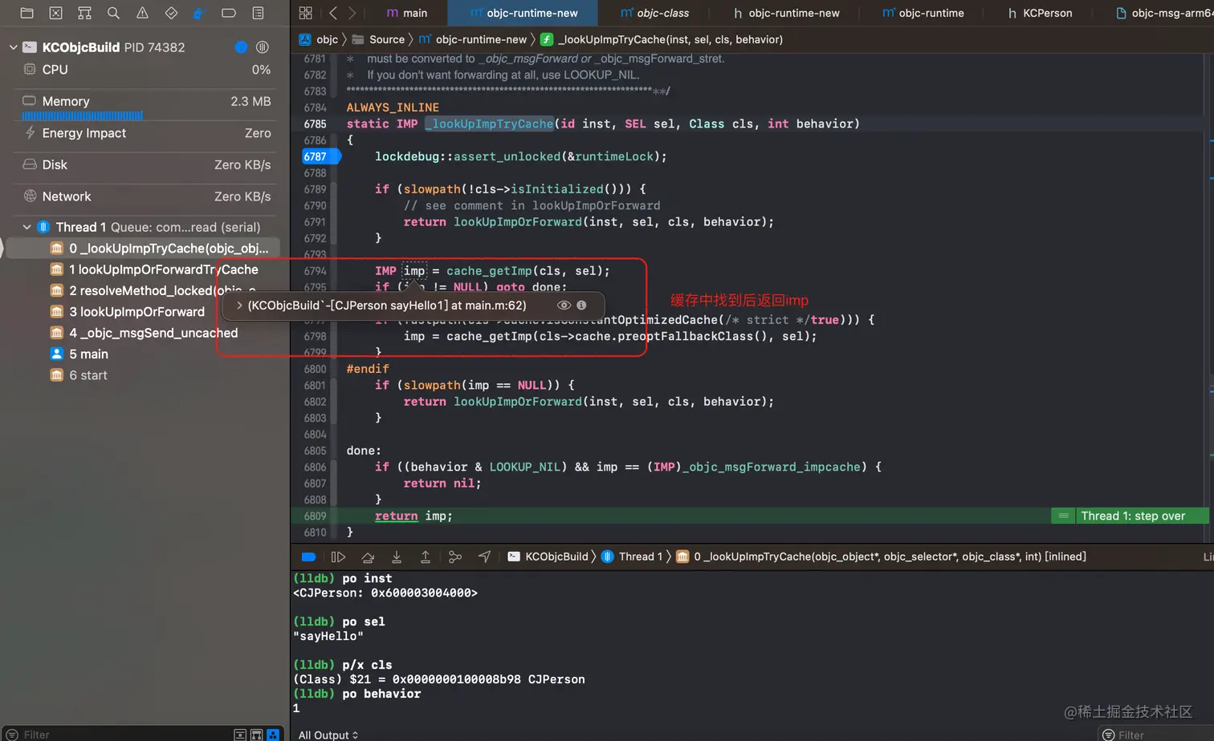This screenshot has height=741, width=1214.
Task: Toggle breakpoint activation in debug bar
Action: [309, 557]
